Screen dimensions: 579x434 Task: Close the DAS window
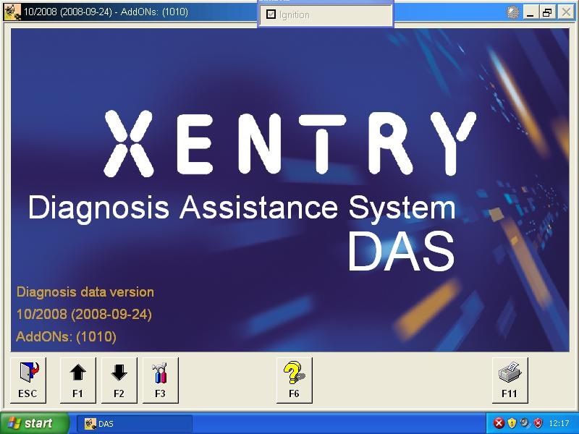tap(566, 12)
